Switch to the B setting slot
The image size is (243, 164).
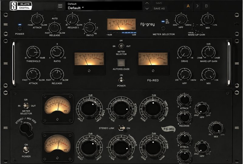click(206, 6)
